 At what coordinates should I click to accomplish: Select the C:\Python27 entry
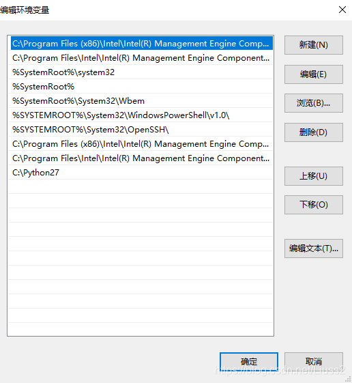(x=141, y=173)
